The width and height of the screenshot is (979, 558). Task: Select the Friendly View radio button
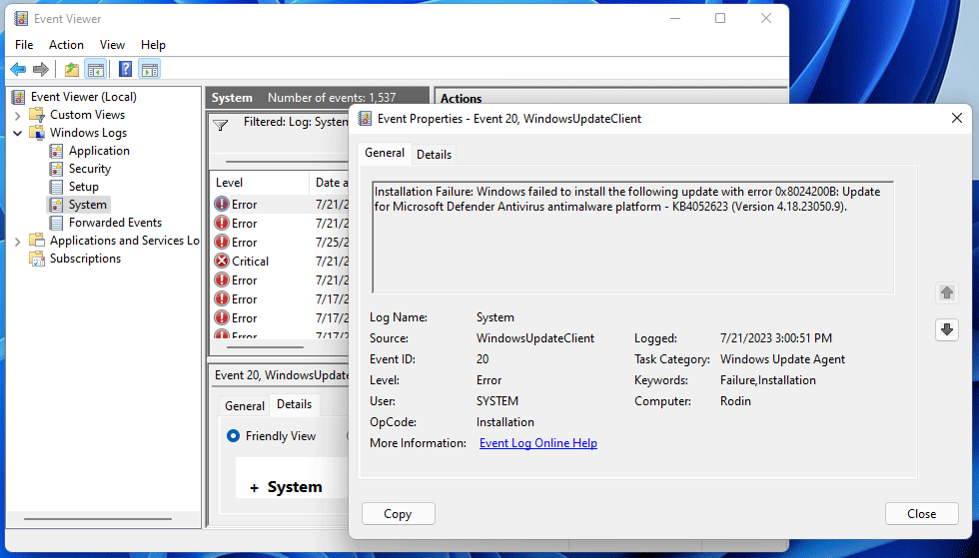[x=233, y=435]
